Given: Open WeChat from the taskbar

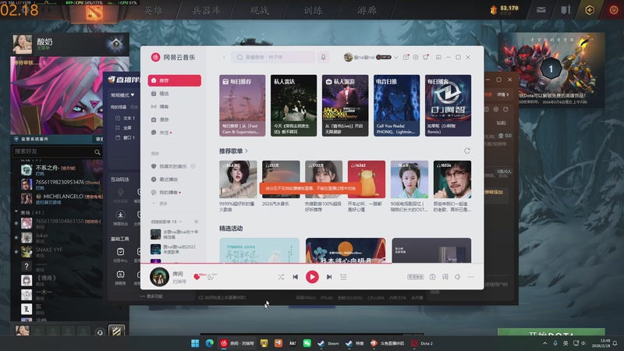Looking at the screenshot, I should pyautogui.click(x=307, y=343).
